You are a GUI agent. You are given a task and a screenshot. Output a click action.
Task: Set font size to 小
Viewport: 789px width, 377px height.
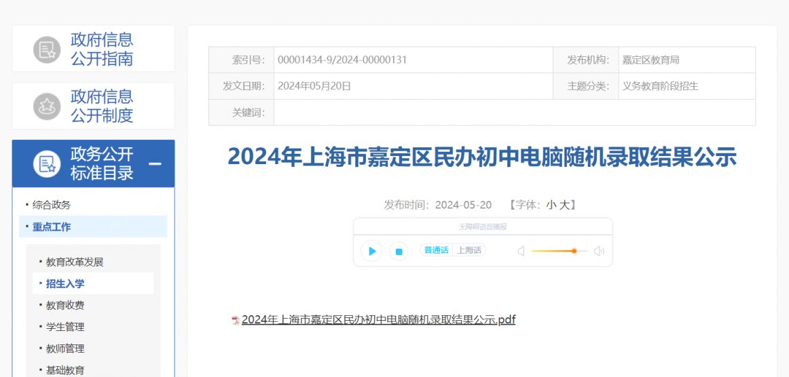551,205
